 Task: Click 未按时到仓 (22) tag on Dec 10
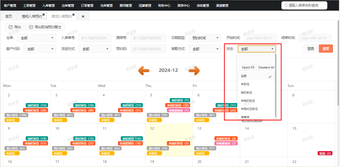[83, 143]
